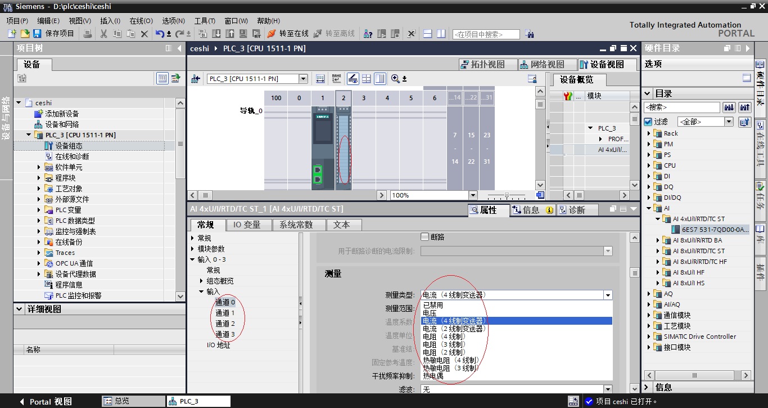Click the copy icon in the toolbar
Image resolution: width=768 pixels, height=408 pixels.
[117, 34]
